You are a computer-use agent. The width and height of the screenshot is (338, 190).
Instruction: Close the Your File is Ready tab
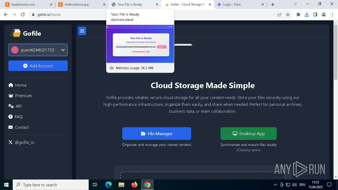coord(157,4)
